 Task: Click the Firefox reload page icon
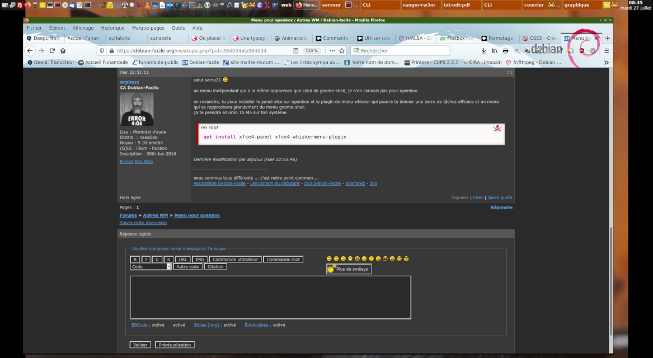tap(52, 50)
